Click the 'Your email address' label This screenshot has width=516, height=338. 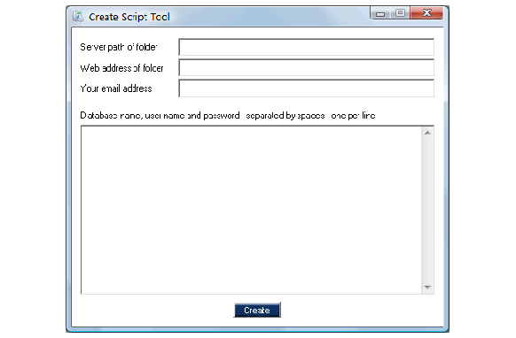pos(116,88)
